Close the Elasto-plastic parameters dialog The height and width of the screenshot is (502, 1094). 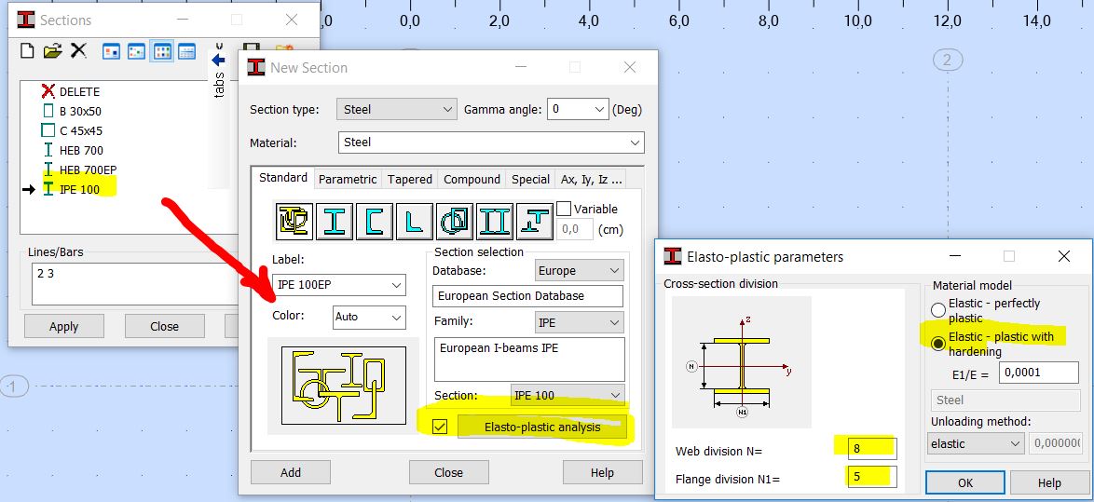coord(1064,256)
